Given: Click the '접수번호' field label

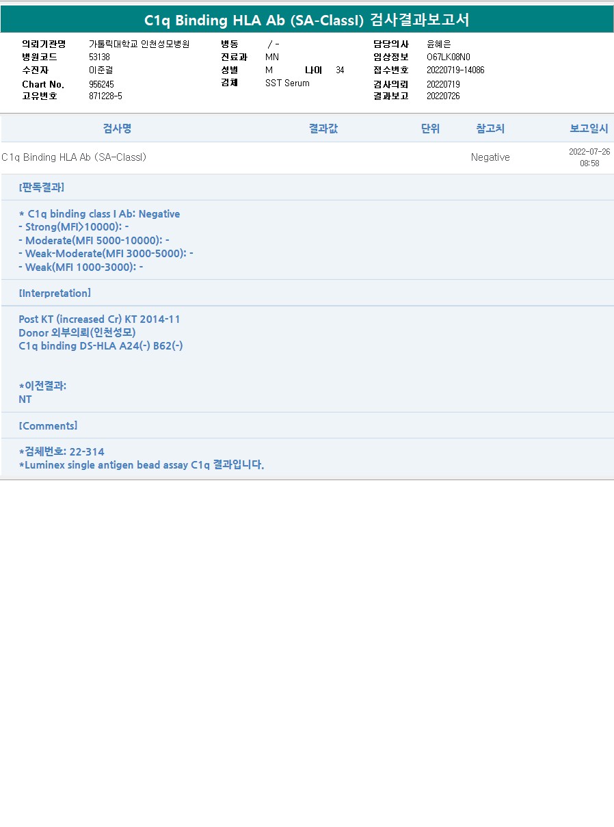Looking at the screenshot, I should (x=391, y=70).
